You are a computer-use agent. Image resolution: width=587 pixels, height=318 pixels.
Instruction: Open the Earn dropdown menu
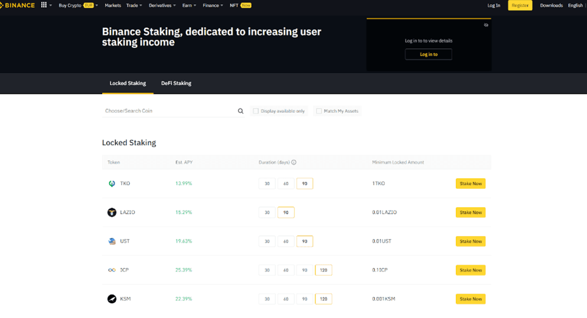pyautogui.click(x=189, y=5)
